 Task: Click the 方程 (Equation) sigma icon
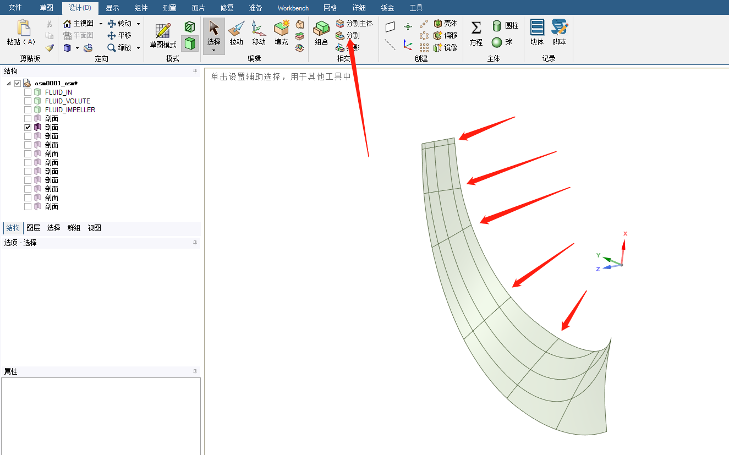476,33
